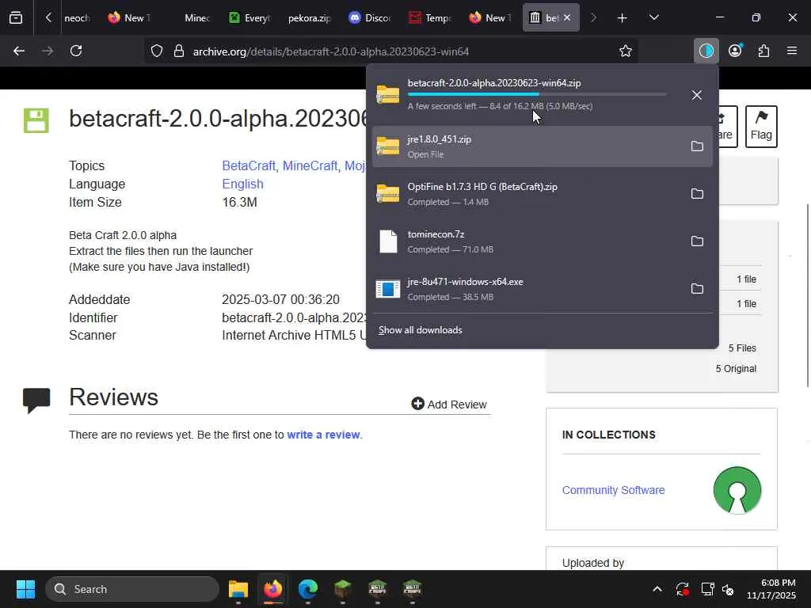Click the Community Software green logo
The height and width of the screenshot is (608, 811).
tap(737, 490)
